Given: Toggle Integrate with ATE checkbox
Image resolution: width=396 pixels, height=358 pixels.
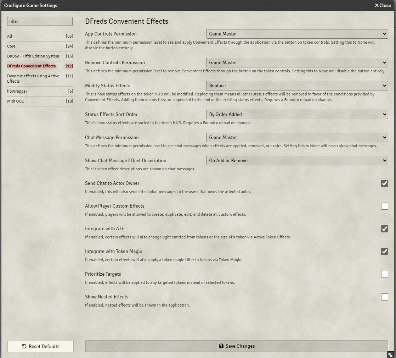Looking at the screenshot, I should [384, 229].
